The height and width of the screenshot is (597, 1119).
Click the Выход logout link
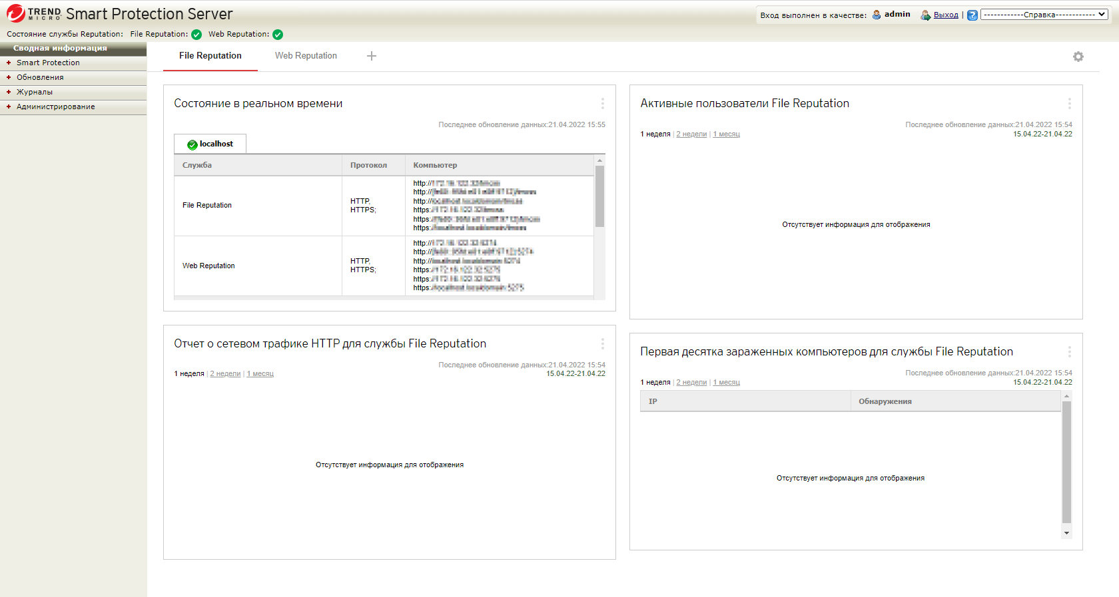(945, 15)
